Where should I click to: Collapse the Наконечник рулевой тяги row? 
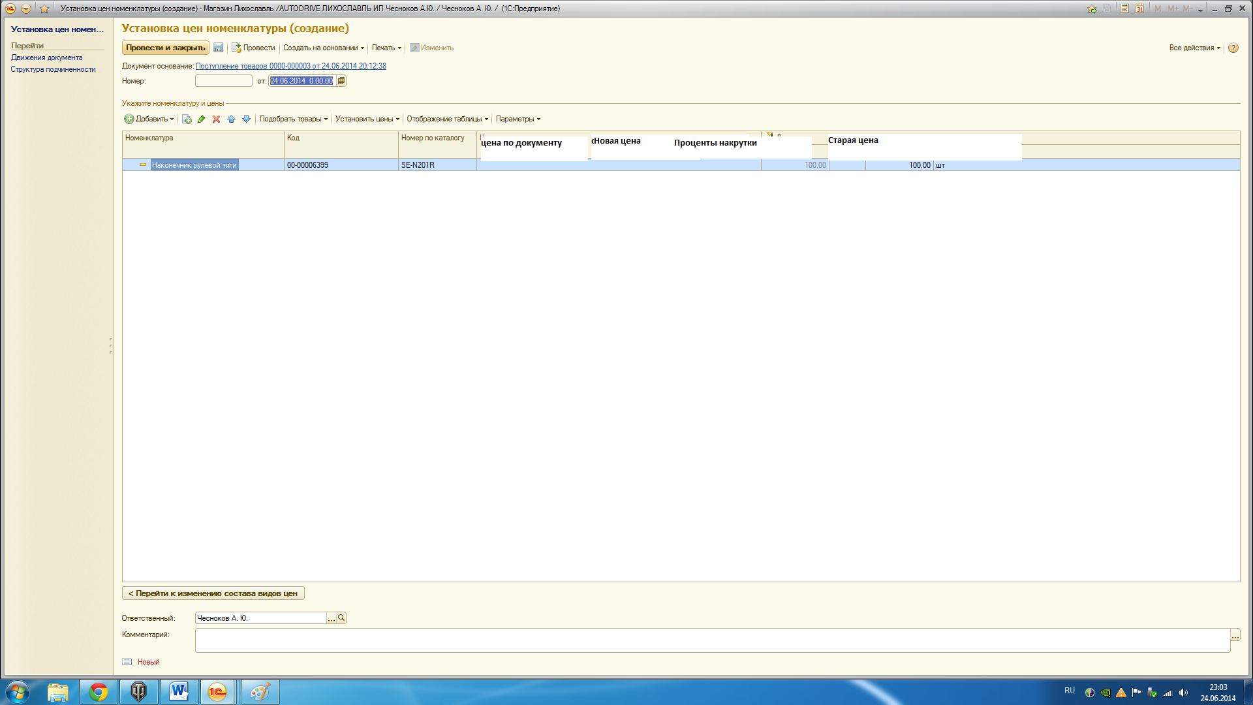point(143,165)
